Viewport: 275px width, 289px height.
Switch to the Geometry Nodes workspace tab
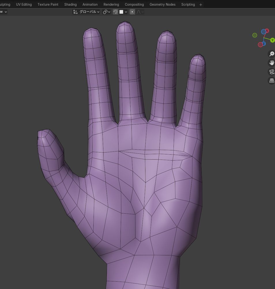click(x=163, y=4)
